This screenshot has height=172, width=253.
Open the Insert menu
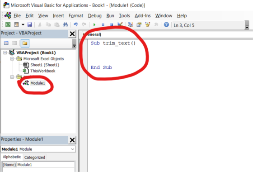pos(58,16)
